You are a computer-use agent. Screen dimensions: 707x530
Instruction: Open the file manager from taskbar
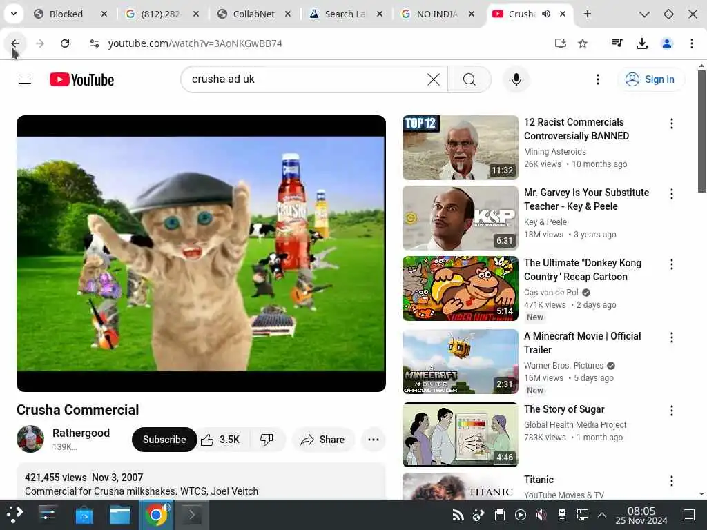120,515
